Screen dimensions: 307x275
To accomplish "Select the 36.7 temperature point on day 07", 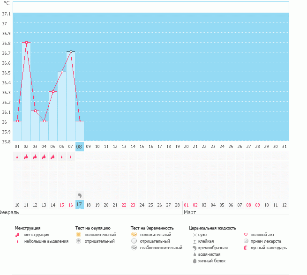I will click(71, 52).
